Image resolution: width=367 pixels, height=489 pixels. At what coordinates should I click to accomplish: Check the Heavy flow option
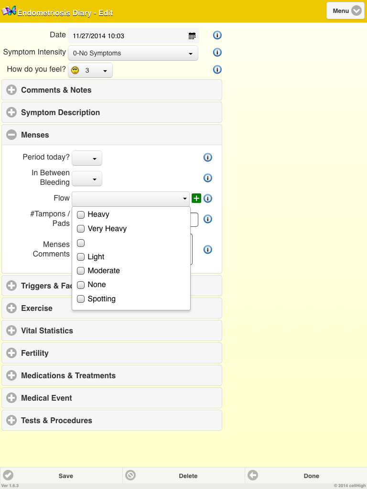[81, 214]
